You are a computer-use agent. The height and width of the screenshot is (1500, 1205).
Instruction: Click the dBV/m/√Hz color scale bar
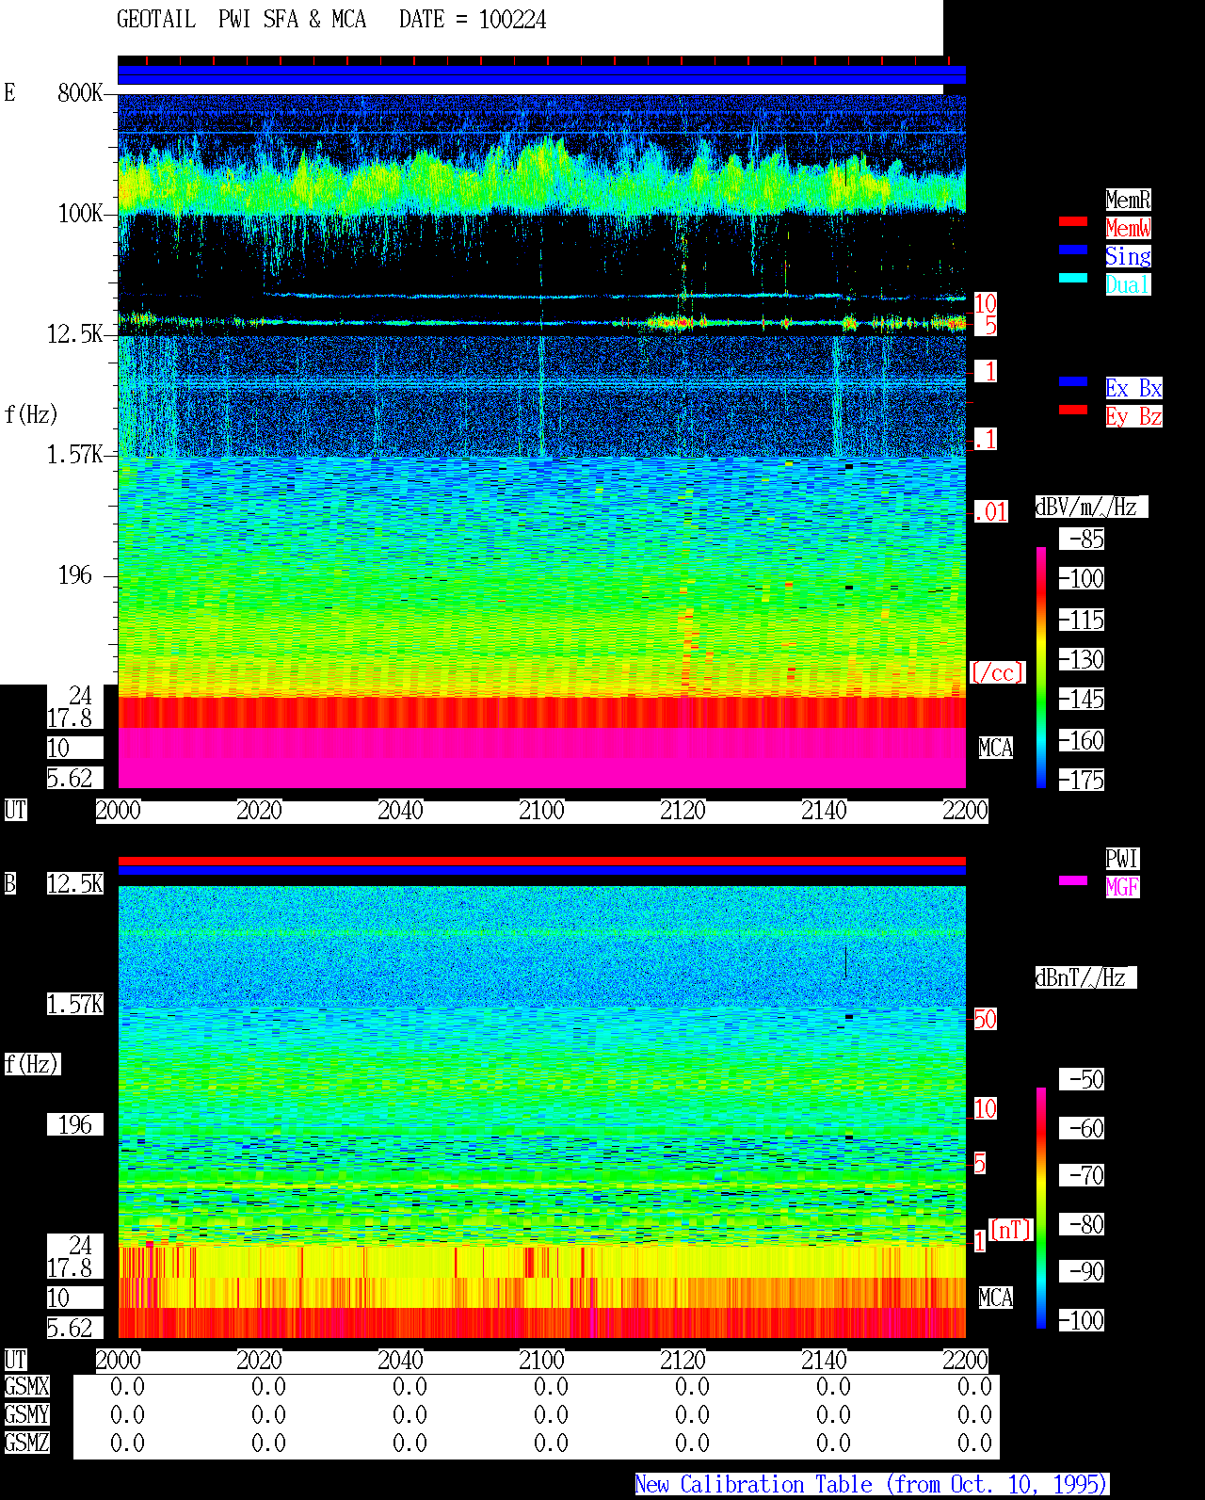pyautogui.click(x=1041, y=667)
